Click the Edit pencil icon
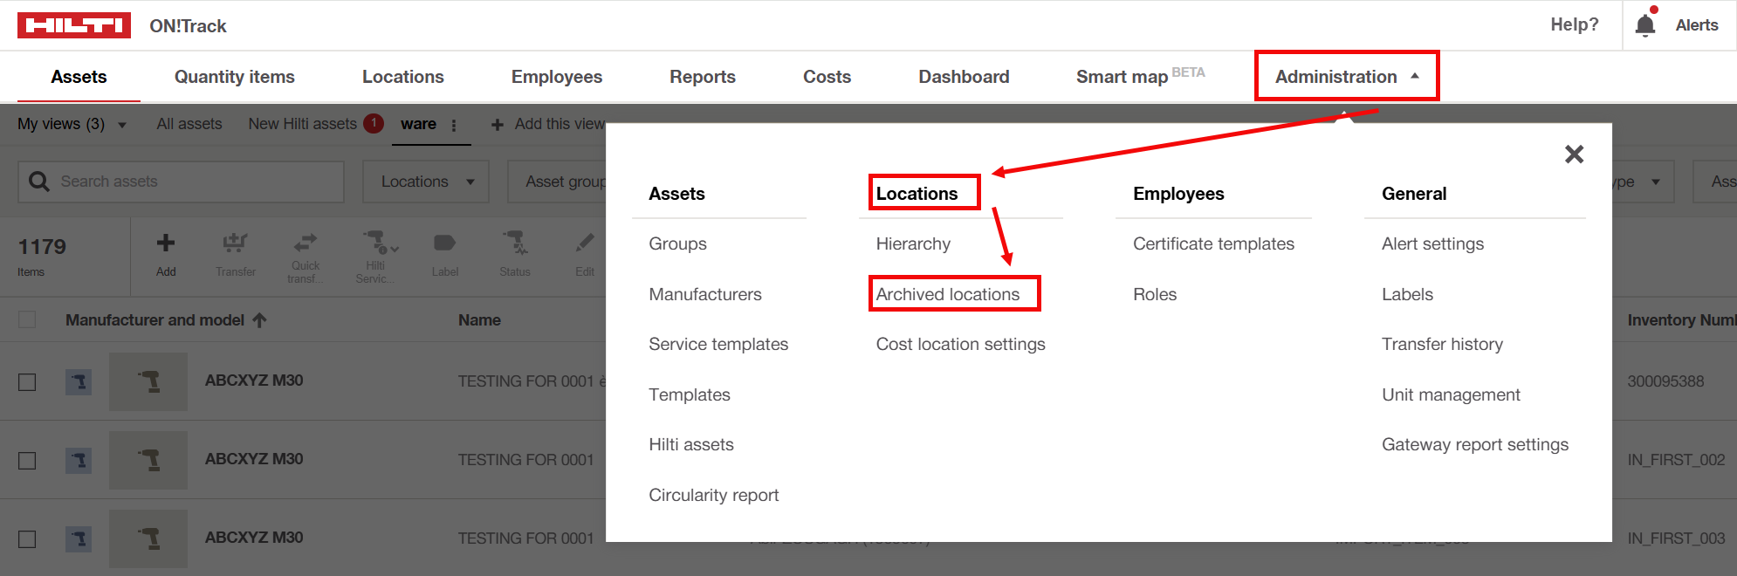The width and height of the screenshot is (1737, 576). coord(585,242)
